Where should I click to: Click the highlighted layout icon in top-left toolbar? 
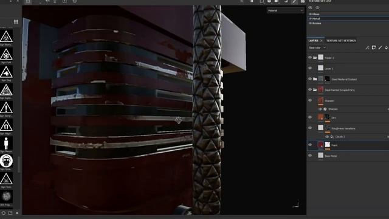coord(28,1)
